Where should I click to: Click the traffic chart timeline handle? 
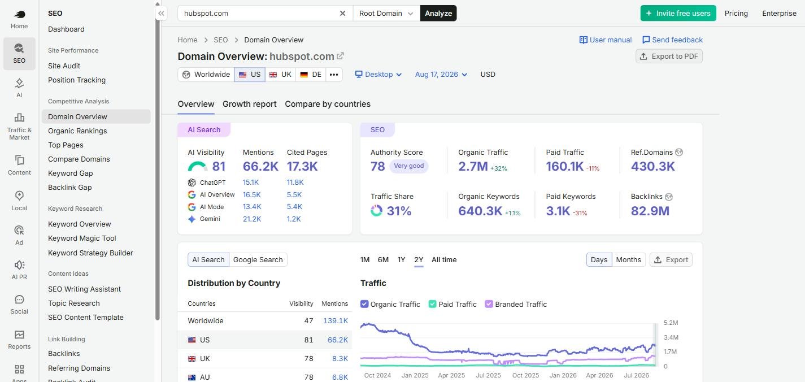click(656, 345)
